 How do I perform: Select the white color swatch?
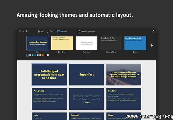(48, 55)
